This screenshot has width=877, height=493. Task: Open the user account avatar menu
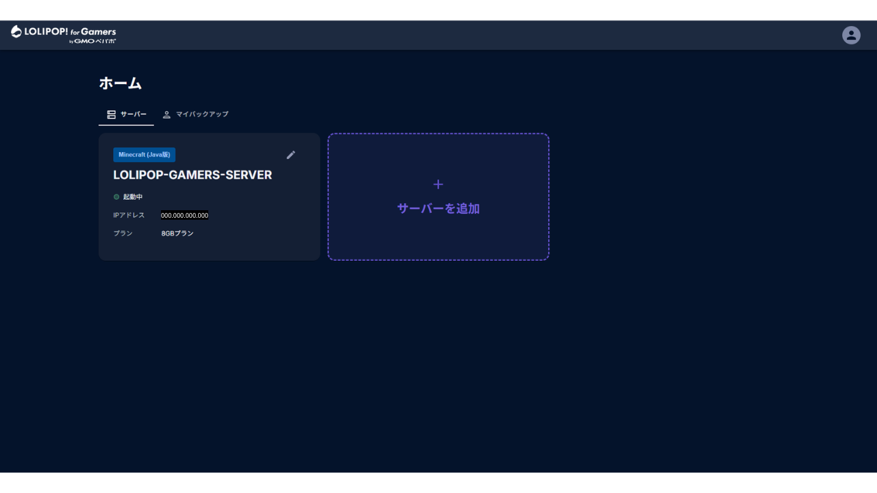point(851,35)
